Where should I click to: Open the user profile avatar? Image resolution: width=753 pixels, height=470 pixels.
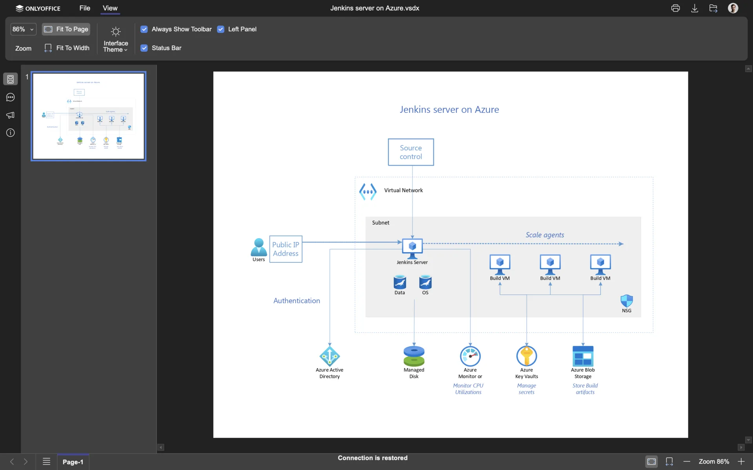click(733, 8)
